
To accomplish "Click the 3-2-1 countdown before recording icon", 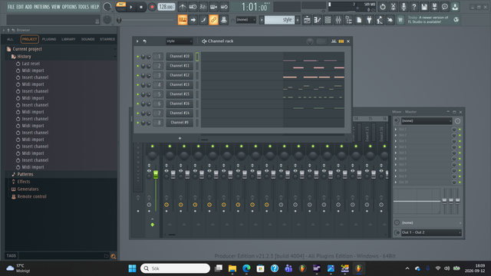I will (203, 7).
